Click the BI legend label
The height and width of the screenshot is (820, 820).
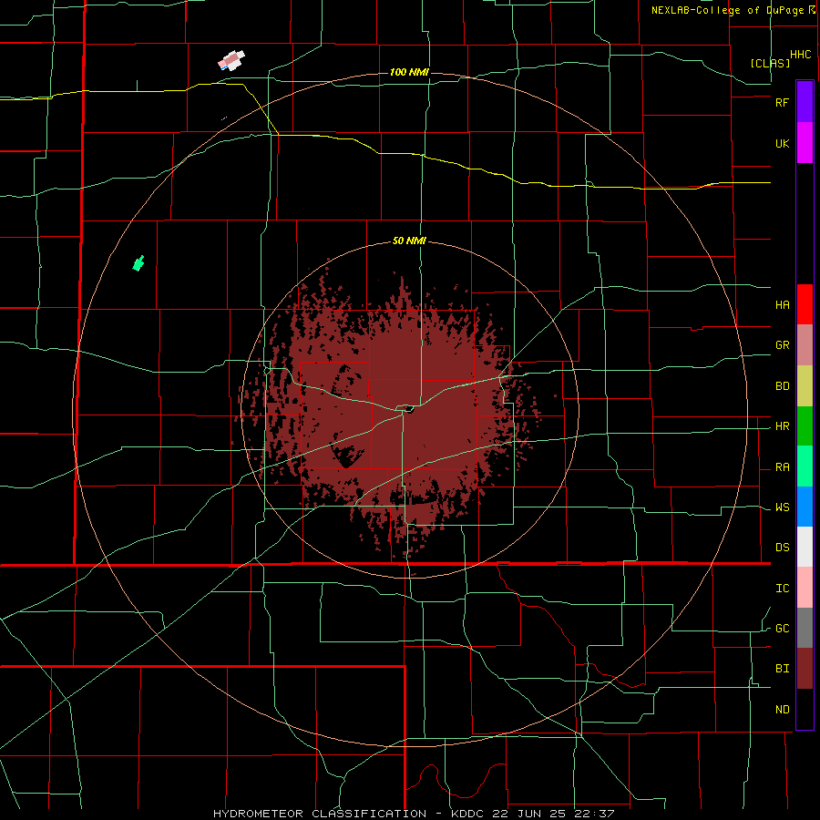tap(782, 669)
